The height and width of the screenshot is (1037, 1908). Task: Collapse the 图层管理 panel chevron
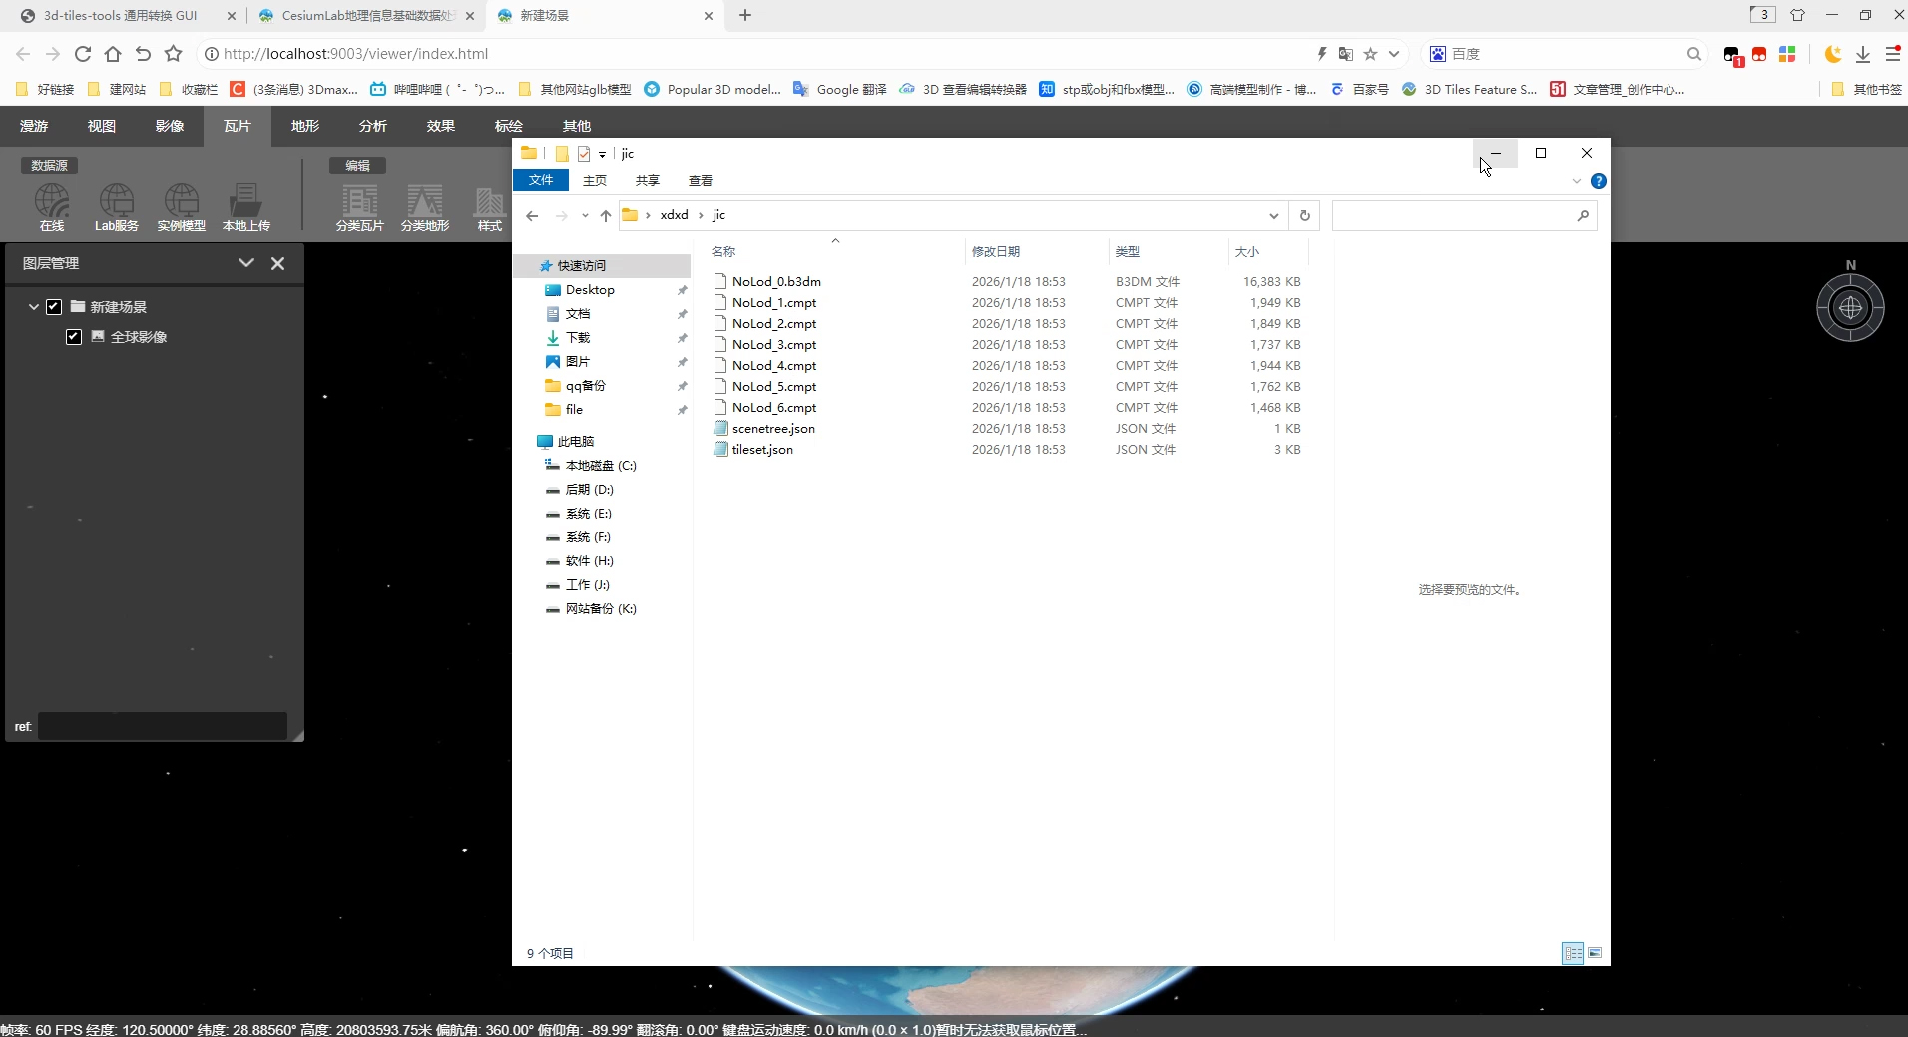(246, 263)
